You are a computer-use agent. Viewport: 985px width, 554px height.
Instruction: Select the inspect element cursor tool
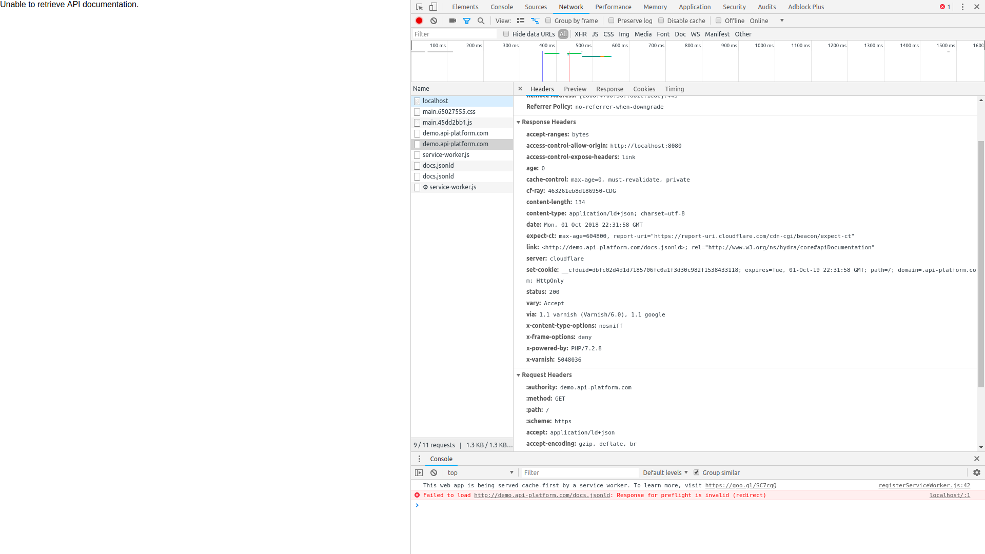(419, 7)
